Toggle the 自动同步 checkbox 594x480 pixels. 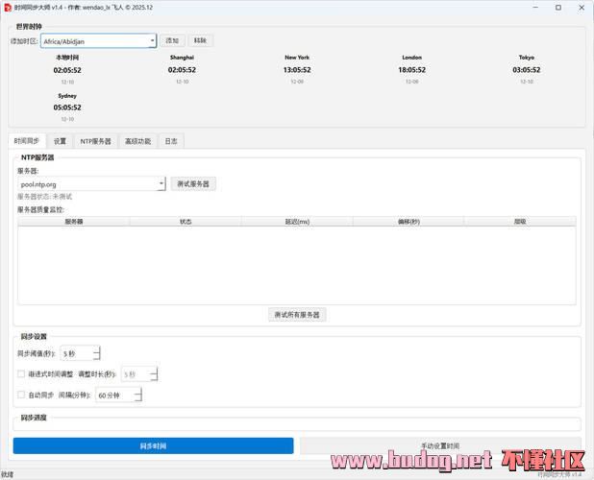pyautogui.click(x=22, y=395)
